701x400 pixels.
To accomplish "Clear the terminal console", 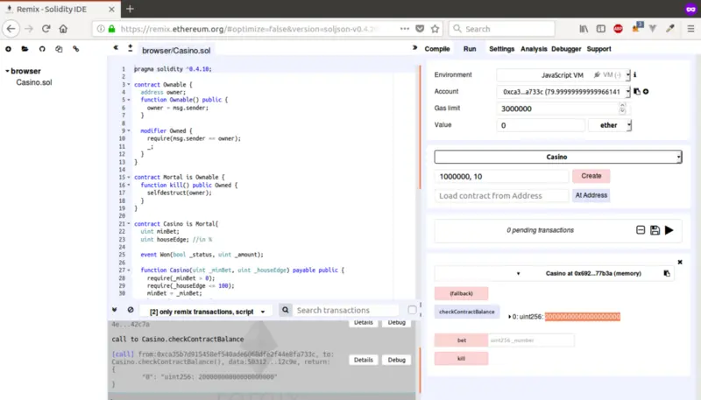I will pos(131,309).
